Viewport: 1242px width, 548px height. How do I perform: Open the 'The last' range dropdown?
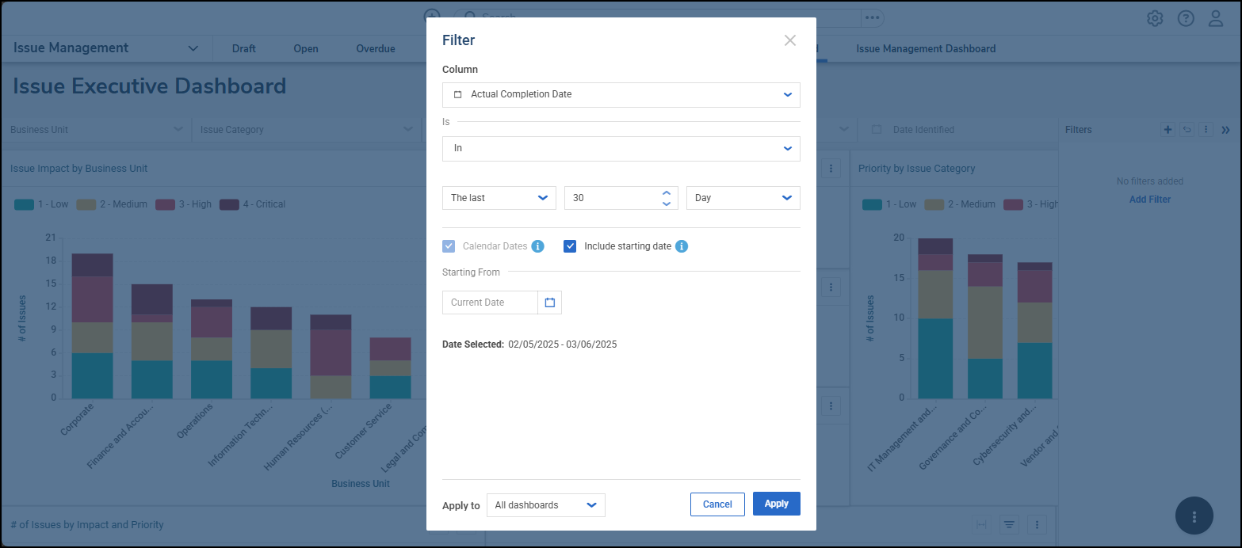(499, 198)
